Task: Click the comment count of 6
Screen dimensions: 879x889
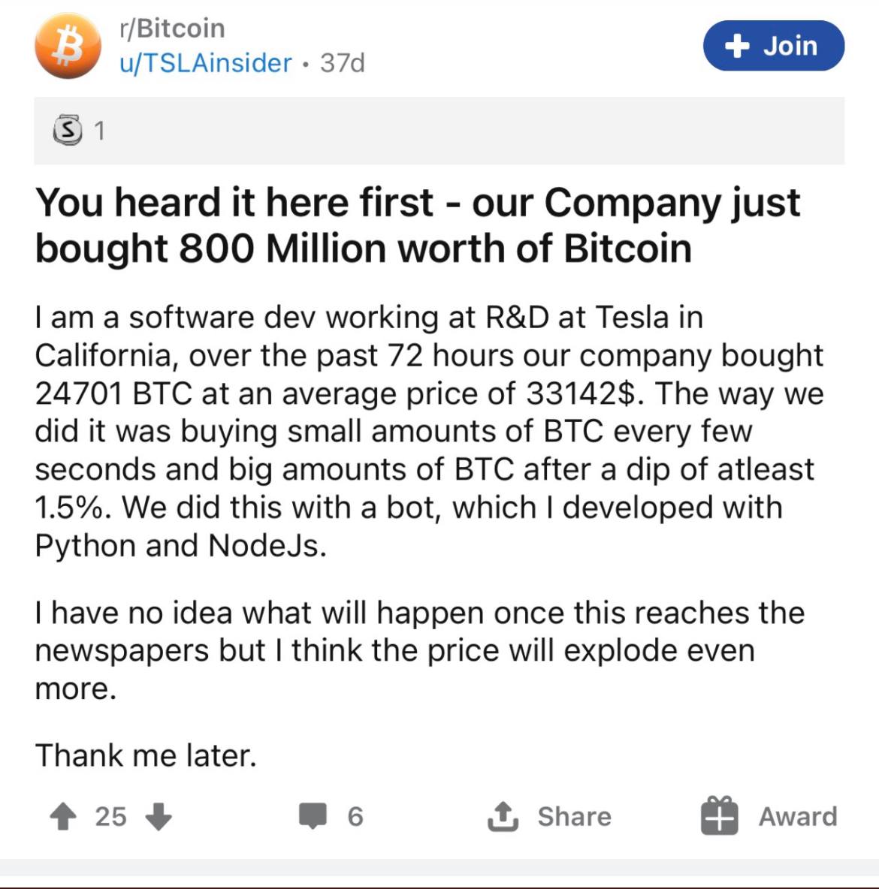Action: pyautogui.click(x=355, y=816)
